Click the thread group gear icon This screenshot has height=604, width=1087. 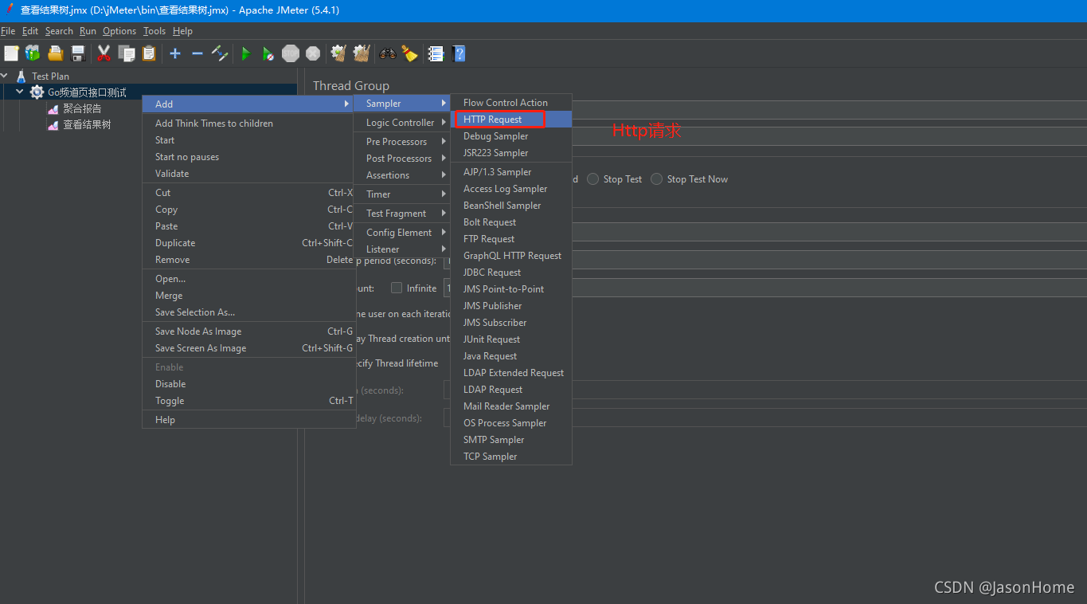click(x=37, y=92)
